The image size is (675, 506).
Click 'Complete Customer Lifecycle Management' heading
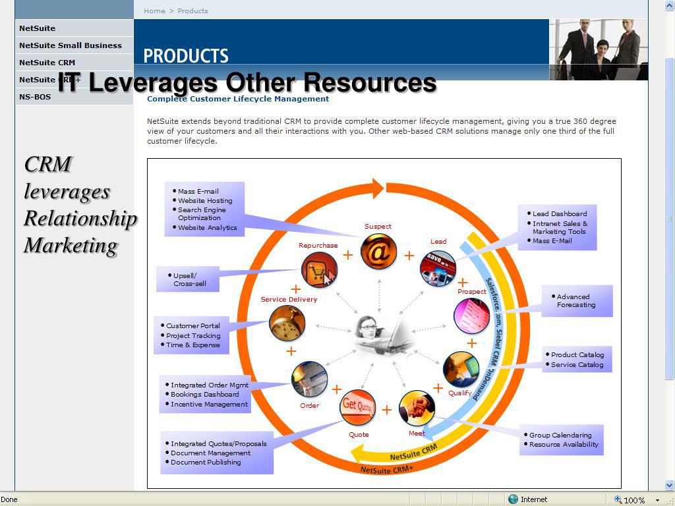[x=238, y=99]
